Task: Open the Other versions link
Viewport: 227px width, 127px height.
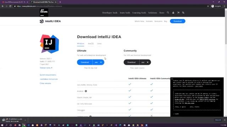Action: [45, 83]
